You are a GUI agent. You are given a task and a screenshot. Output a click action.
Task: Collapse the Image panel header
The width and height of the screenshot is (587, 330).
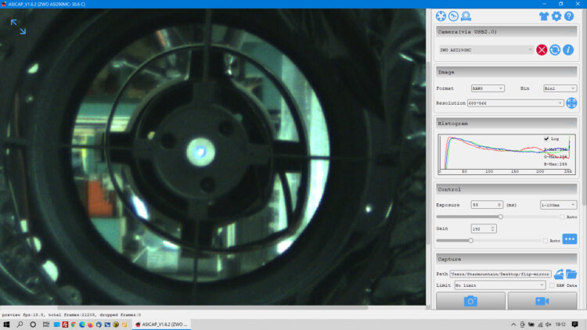coord(506,72)
